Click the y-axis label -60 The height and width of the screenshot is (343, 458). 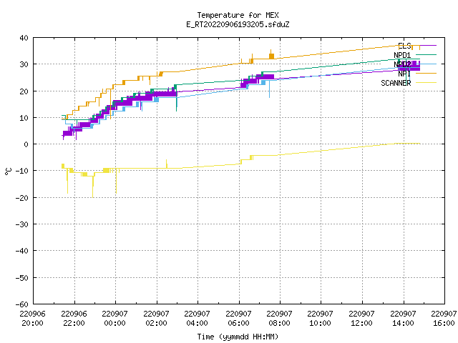(22, 304)
